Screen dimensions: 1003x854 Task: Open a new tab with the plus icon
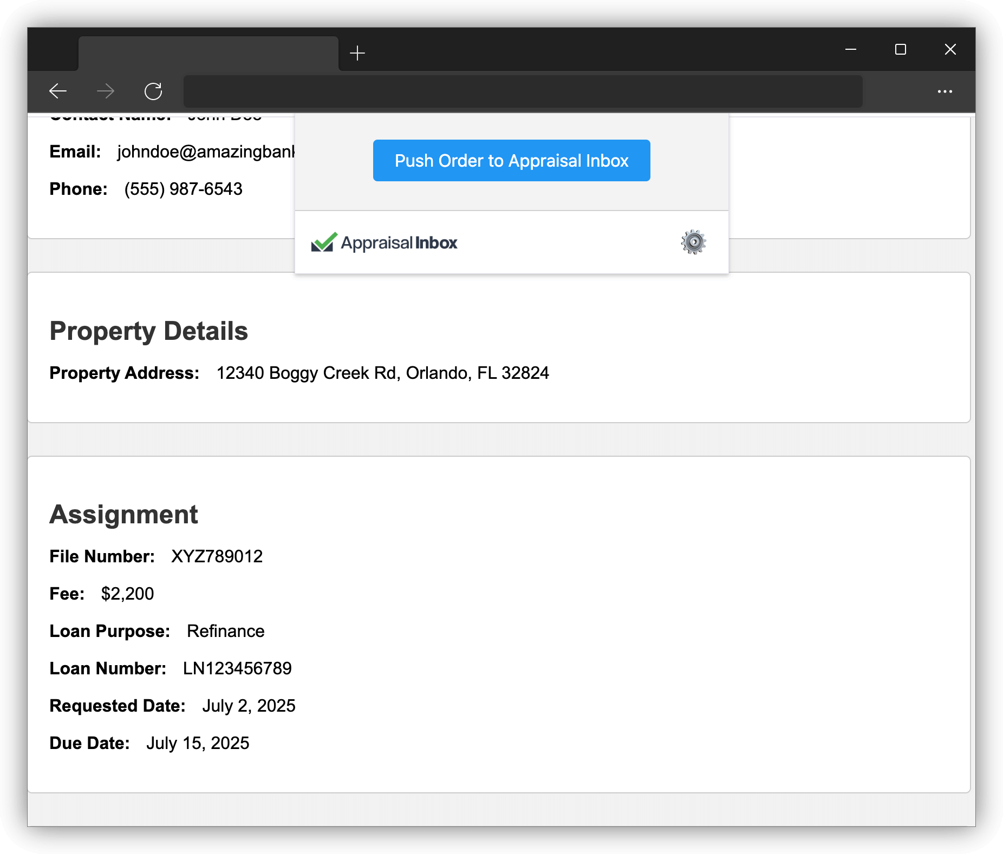(357, 53)
